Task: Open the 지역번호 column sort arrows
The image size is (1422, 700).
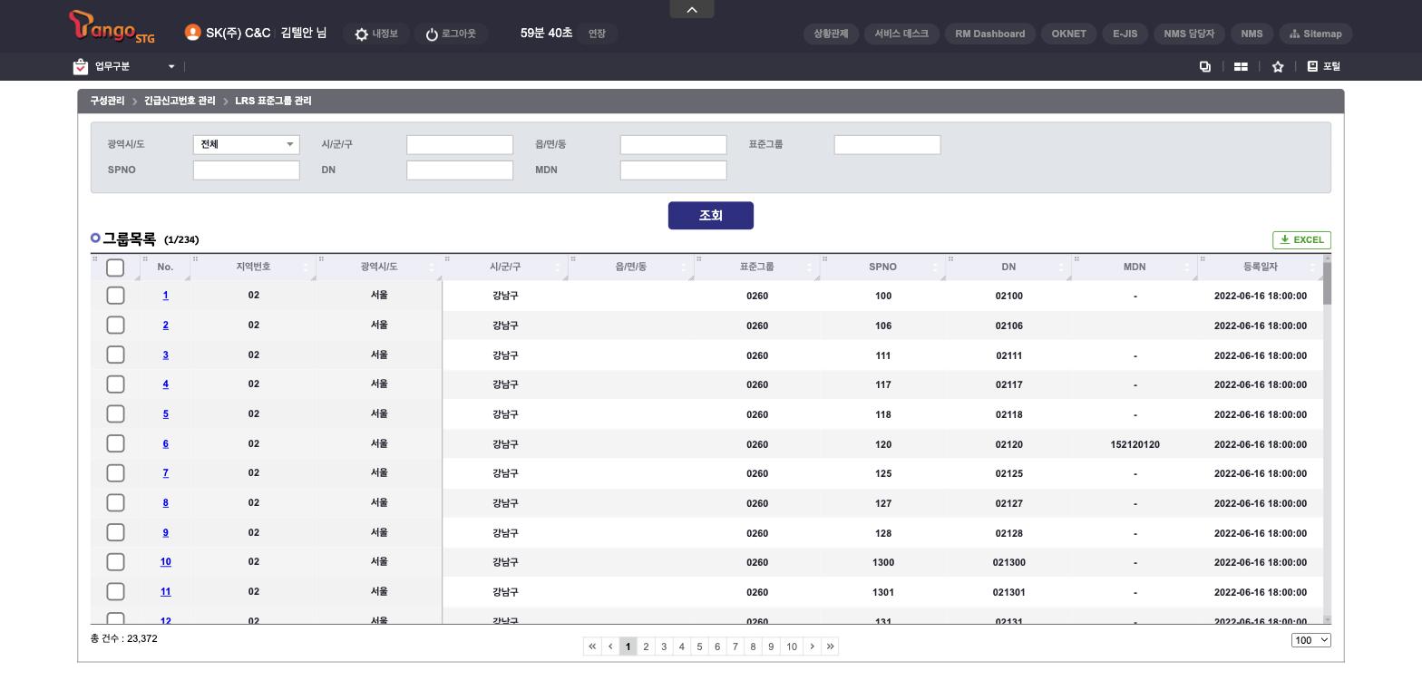Action: (306, 267)
